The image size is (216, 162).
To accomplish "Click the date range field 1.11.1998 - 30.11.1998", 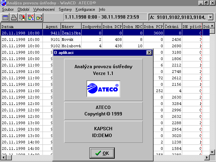I will (105, 17).
